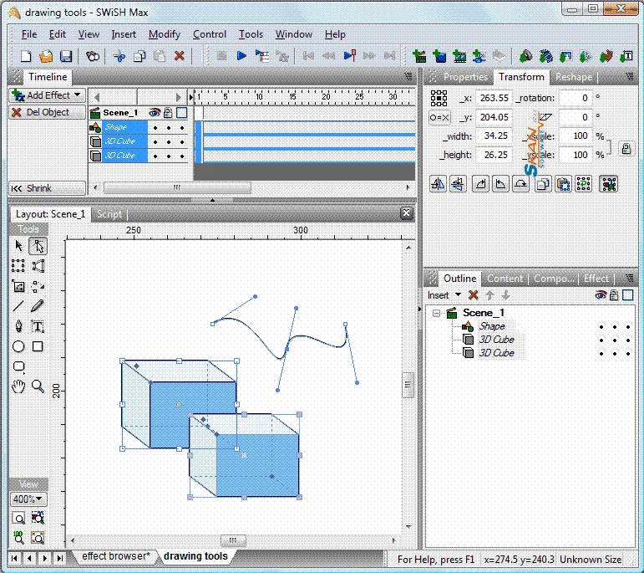Image resolution: width=644 pixels, height=573 pixels.
Task: Open the Modify menu
Action: pos(164,34)
